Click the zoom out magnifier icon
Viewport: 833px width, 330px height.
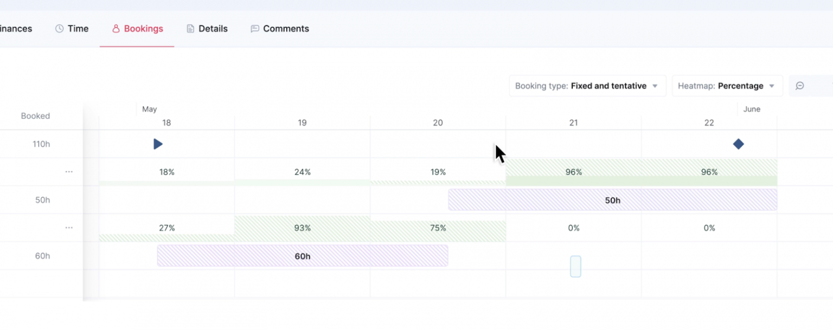[x=800, y=86]
